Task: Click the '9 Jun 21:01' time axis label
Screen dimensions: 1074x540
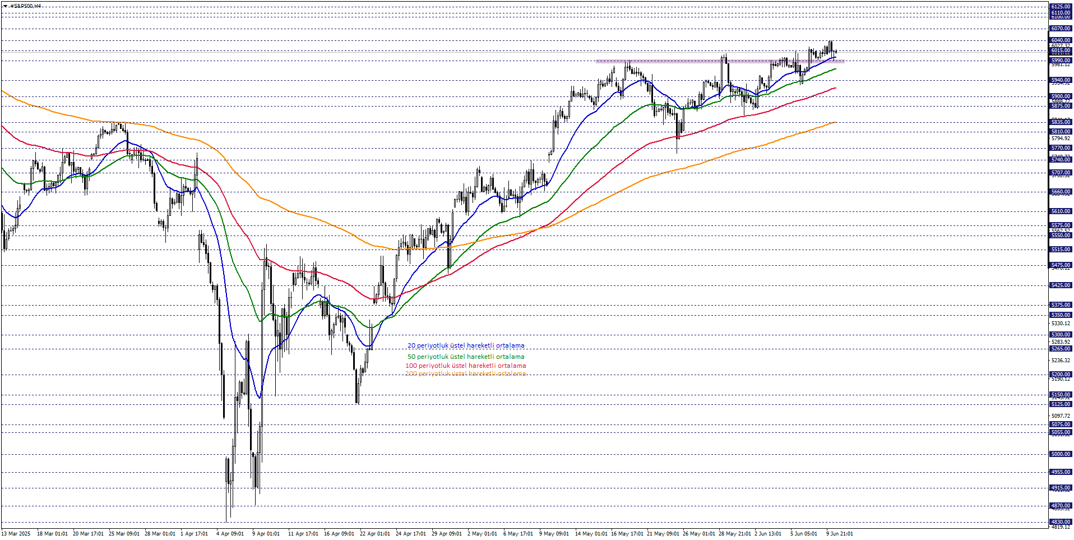Action: click(x=840, y=534)
